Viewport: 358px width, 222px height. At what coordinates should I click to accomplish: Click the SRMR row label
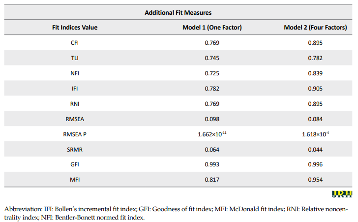[75, 149]
